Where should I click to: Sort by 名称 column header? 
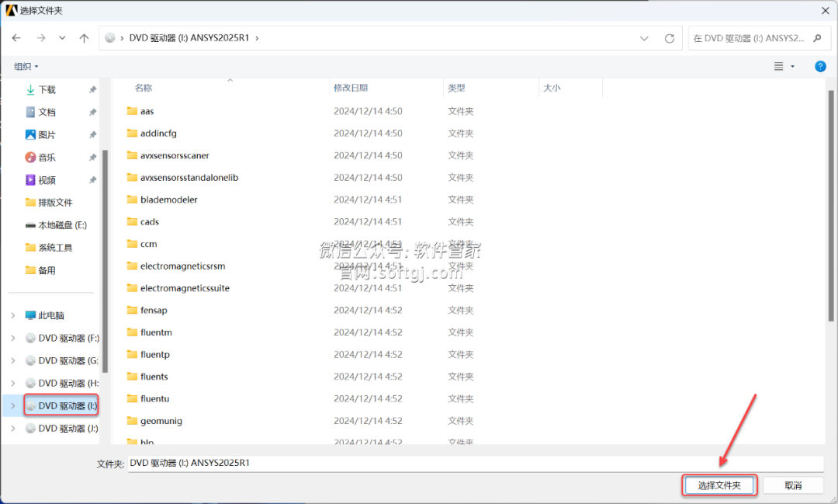144,88
